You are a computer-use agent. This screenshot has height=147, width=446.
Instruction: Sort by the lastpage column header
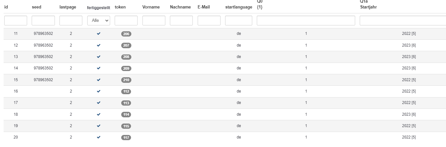click(68, 7)
